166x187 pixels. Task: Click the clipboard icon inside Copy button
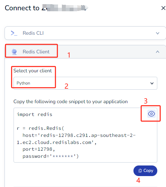pos(140,171)
